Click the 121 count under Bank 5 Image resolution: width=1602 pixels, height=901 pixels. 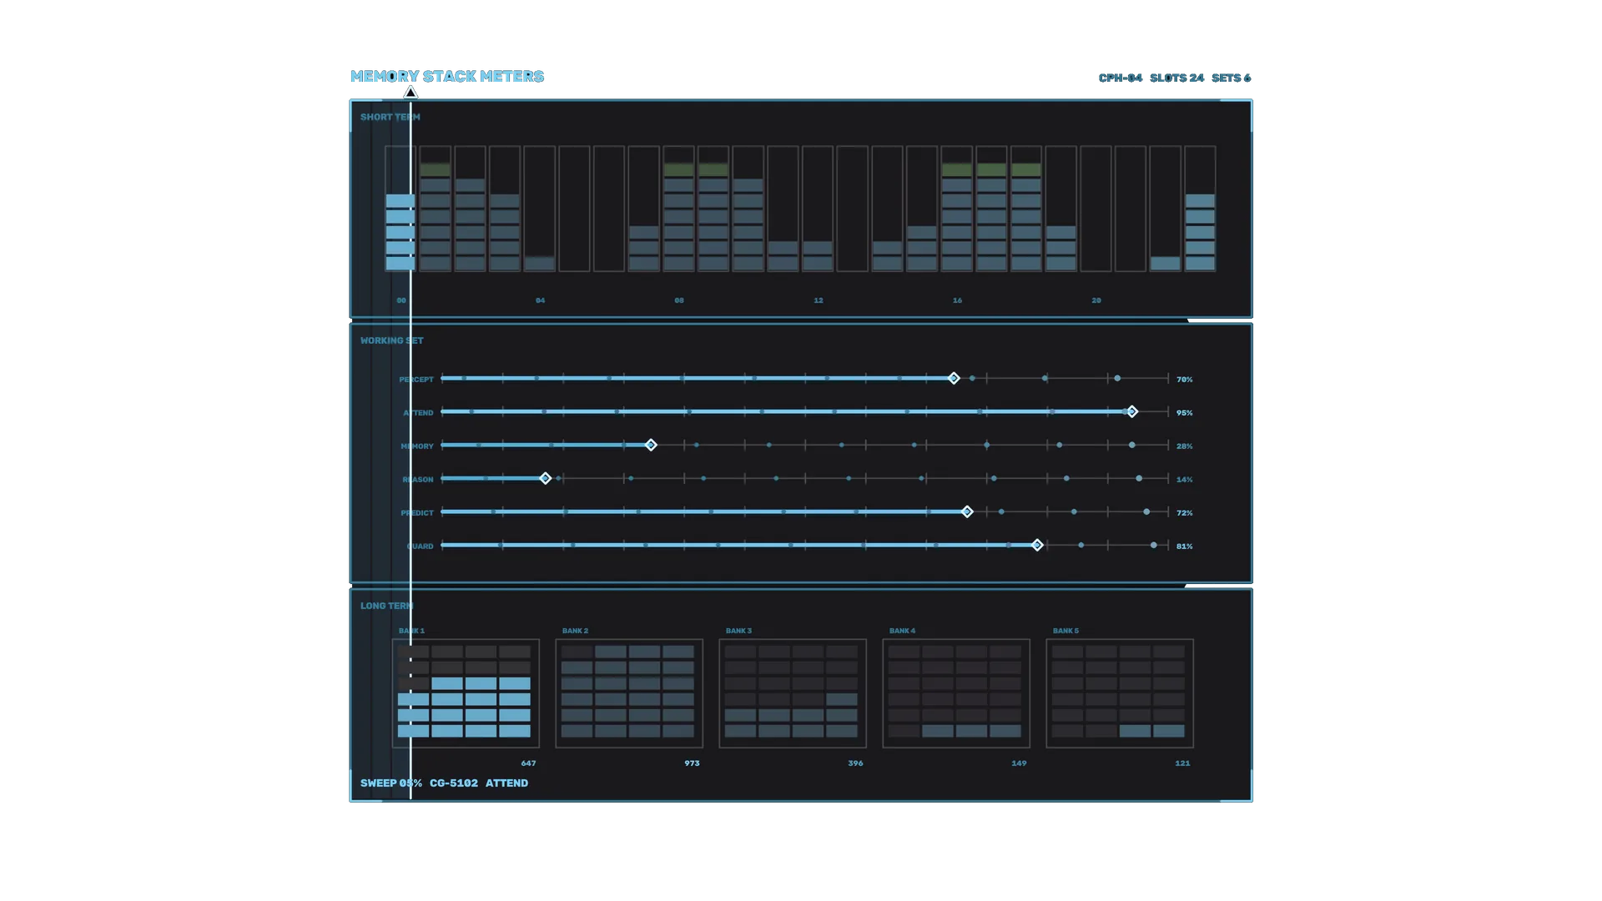tap(1182, 763)
